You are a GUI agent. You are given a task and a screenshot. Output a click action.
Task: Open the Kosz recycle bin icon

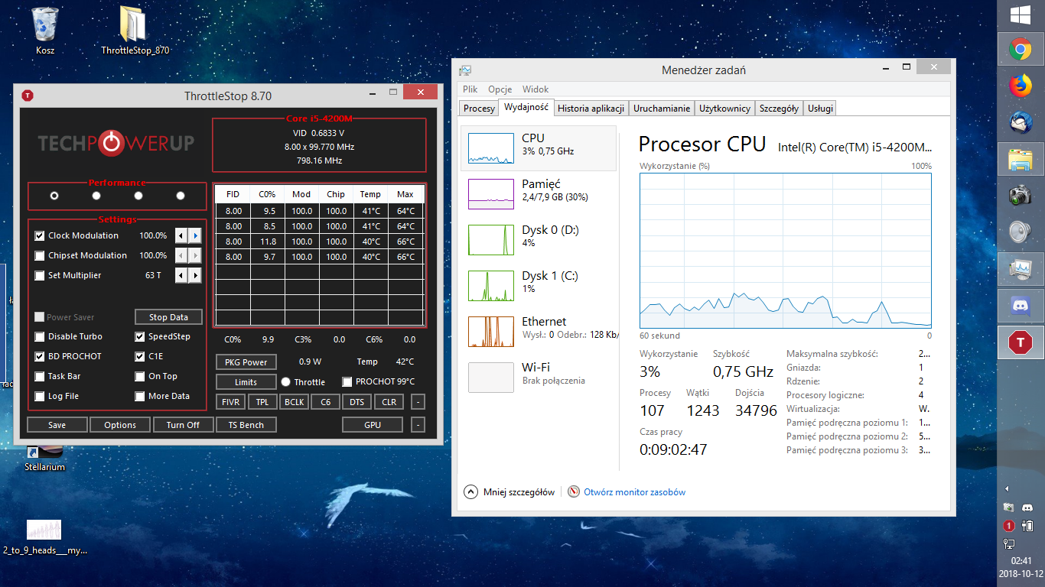coord(45,31)
